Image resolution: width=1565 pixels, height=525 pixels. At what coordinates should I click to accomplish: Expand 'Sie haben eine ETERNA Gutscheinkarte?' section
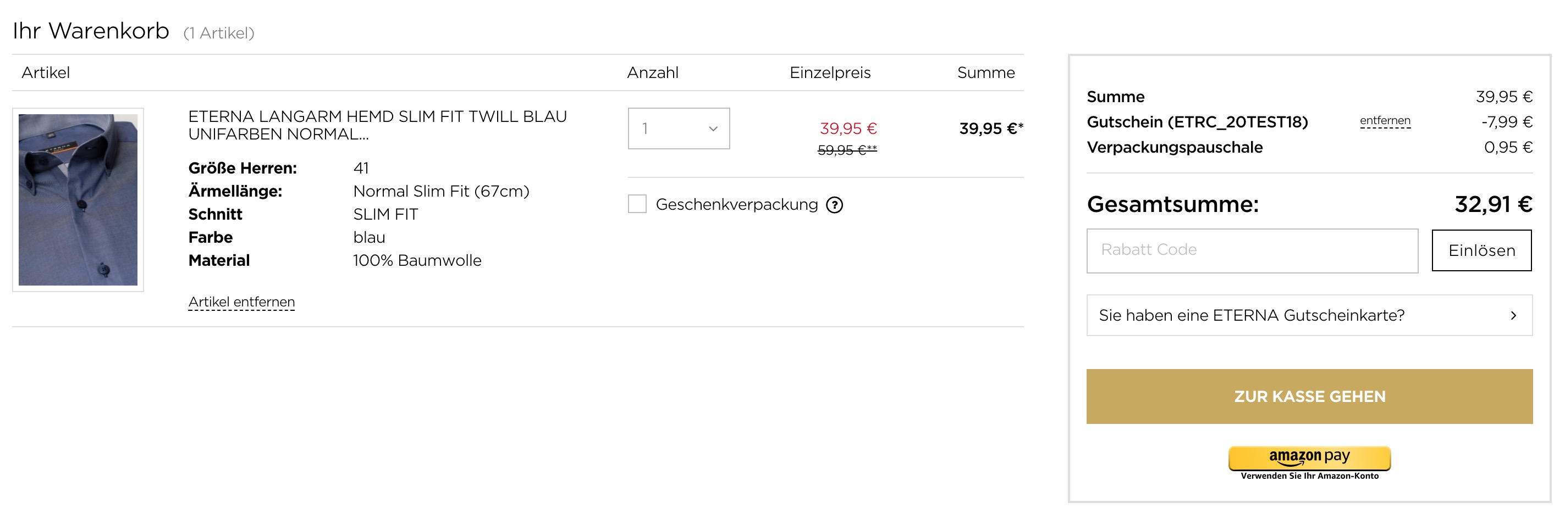[1252, 316]
